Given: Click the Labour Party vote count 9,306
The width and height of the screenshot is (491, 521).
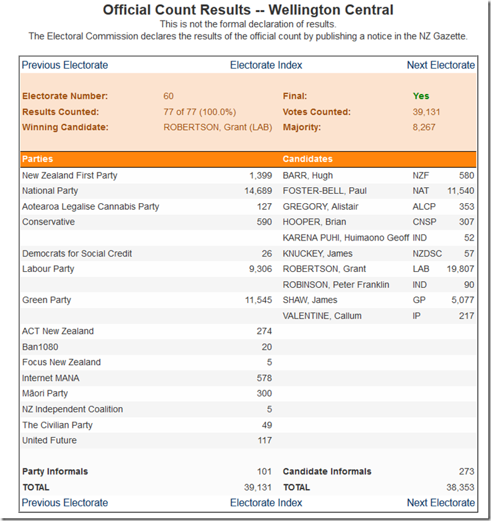Looking at the screenshot, I should (x=260, y=268).
